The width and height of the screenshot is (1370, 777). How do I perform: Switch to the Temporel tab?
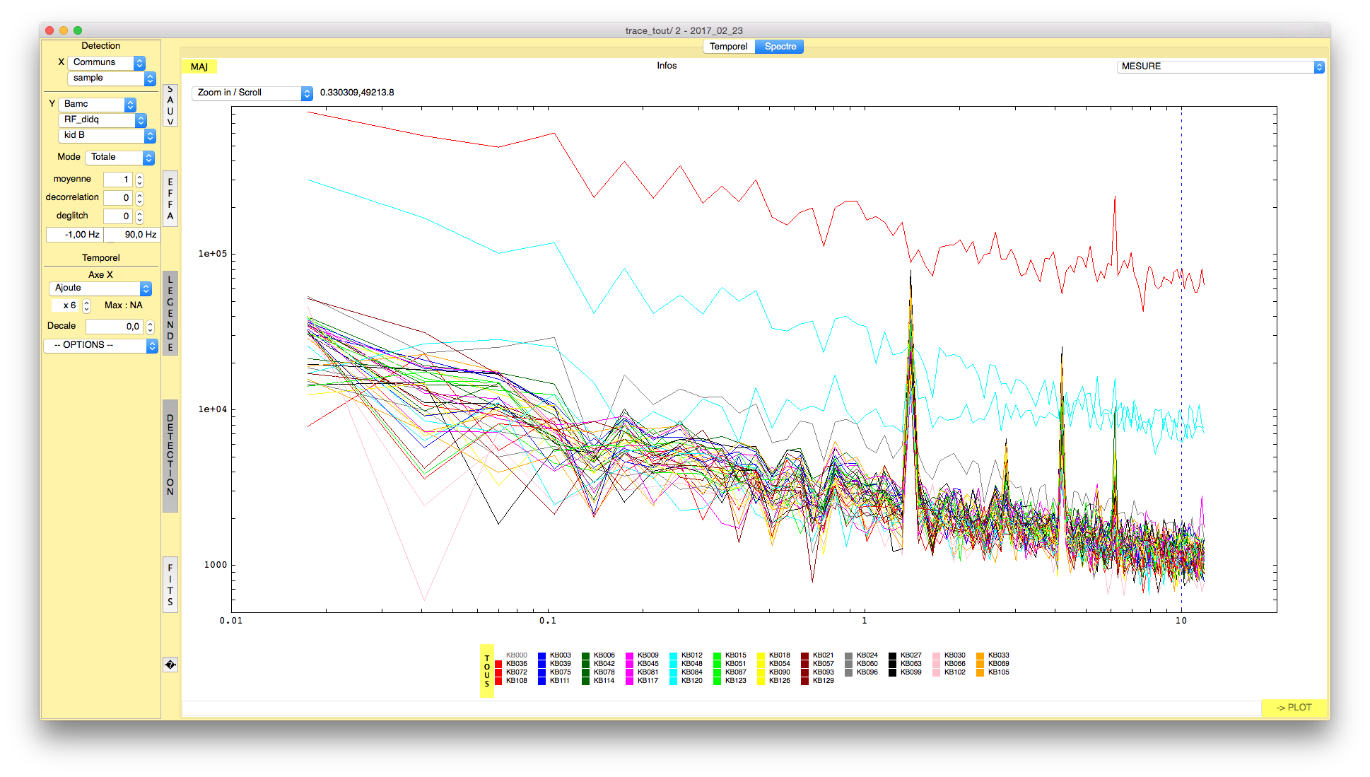coord(728,47)
